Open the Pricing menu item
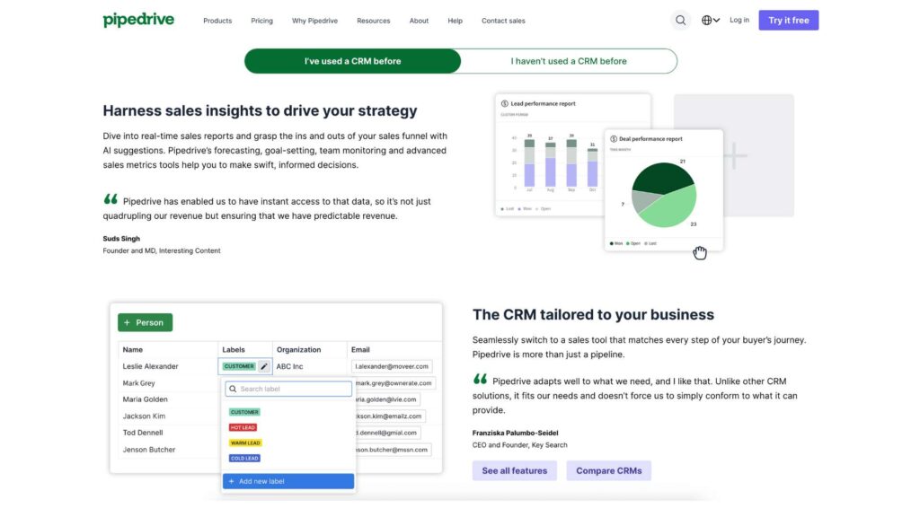The image size is (920, 517). (x=261, y=21)
